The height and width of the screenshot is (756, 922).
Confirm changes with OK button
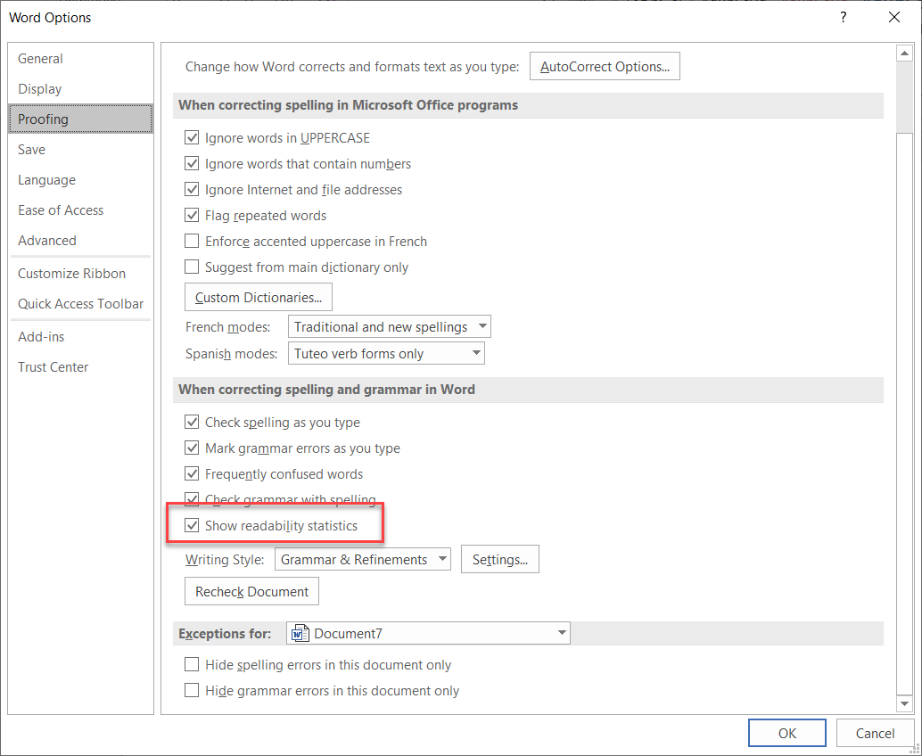(786, 733)
